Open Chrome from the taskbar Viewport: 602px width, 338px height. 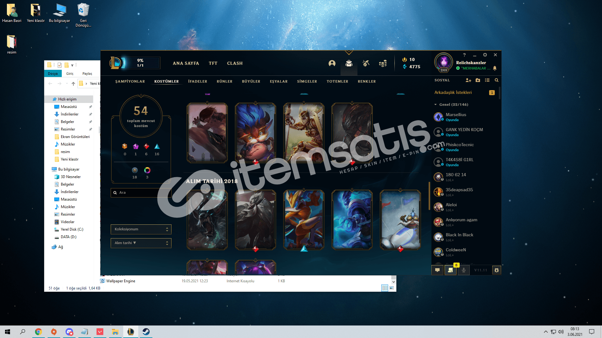pos(38,332)
